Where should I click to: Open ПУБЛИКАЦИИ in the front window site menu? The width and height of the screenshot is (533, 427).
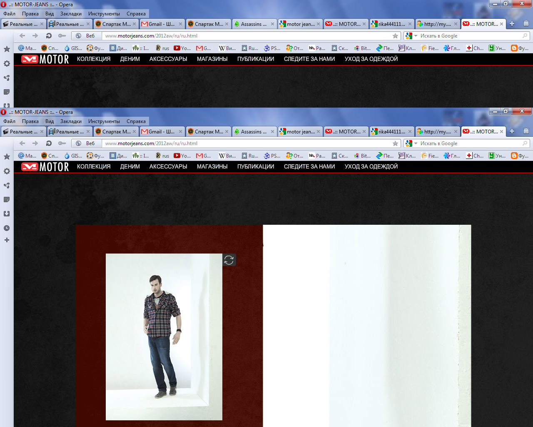pos(256,166)
